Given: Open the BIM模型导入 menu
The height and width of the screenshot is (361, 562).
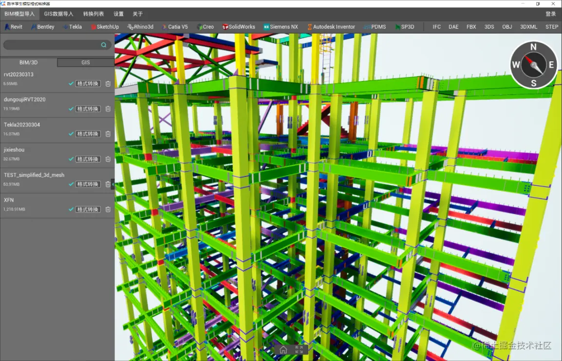Looking at the screenshot, I should tap(19, 14).
